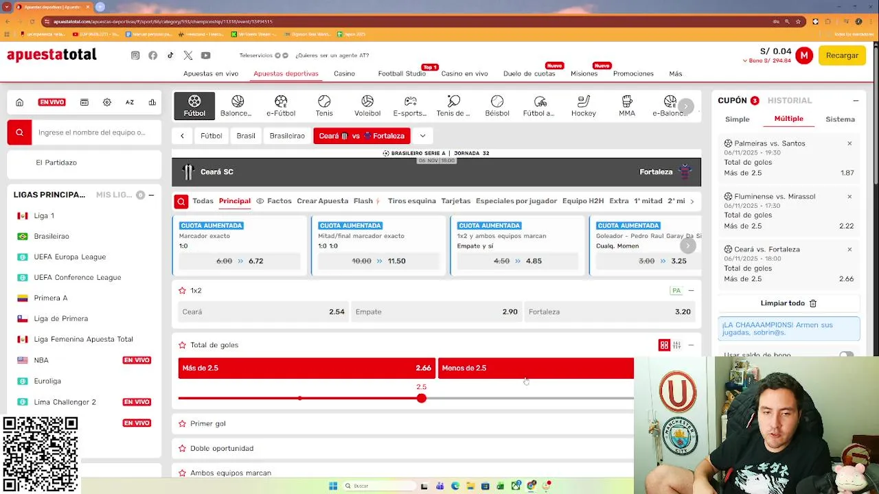The image size is (879, 494).
Task: Go back with the breadcrumb arrow
Action: click(182, 136)
